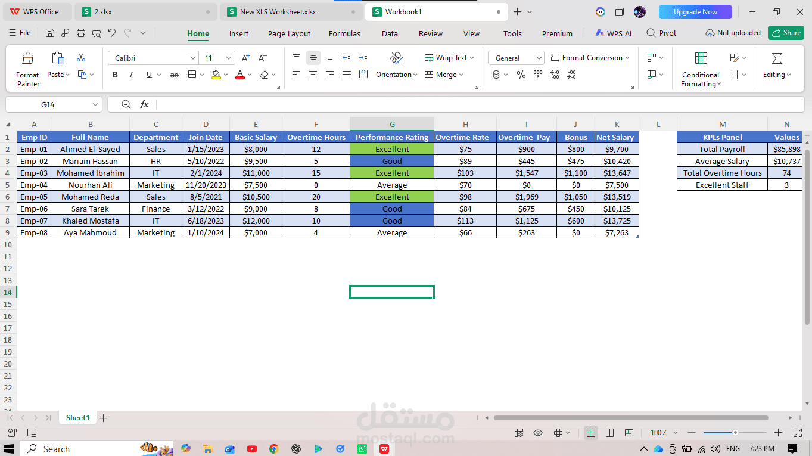This screenshot has height=456, width=812.
Task: Click the Upgrade Now button
Action: (695, 12)
